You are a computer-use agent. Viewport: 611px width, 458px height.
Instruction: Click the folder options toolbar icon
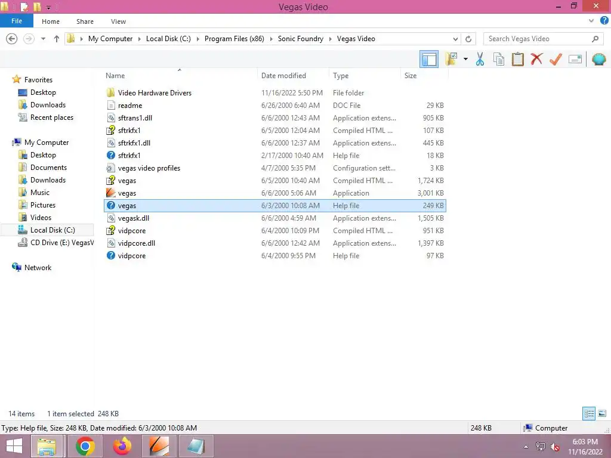452,59
